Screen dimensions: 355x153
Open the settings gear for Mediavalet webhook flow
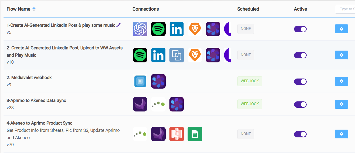tap(341, 81)
